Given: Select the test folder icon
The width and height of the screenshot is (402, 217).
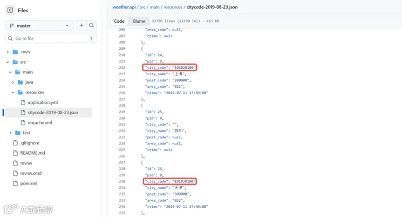Looking at the screenshot, I should (x=18, y=132).
